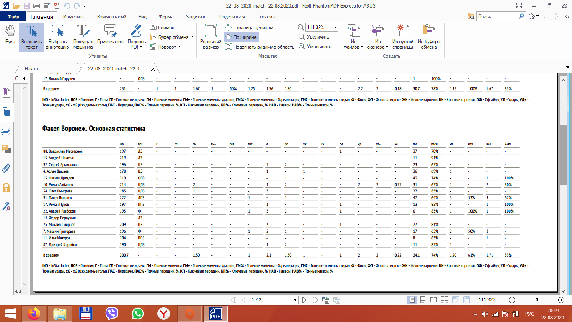This screenshot has width=572, height=322.
Task: Open the Bookmarks panel in left sidebar
Action: (6, 93)
